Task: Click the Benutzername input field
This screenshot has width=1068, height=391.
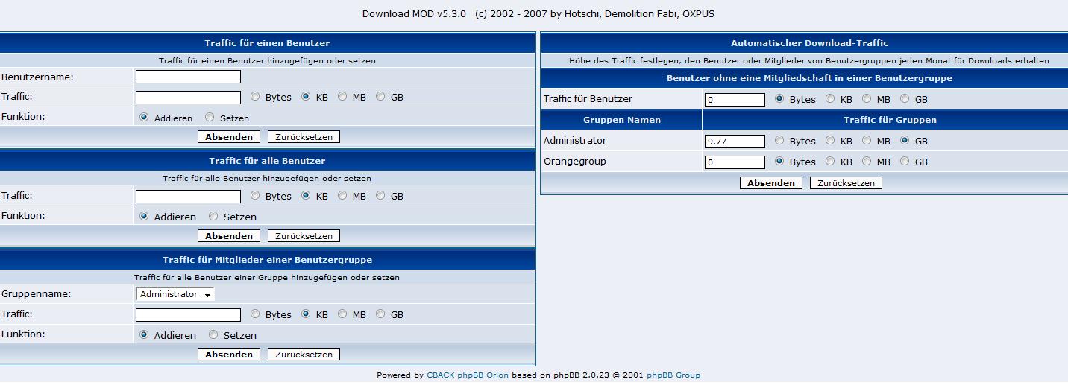Action: [x=188, y=77]
